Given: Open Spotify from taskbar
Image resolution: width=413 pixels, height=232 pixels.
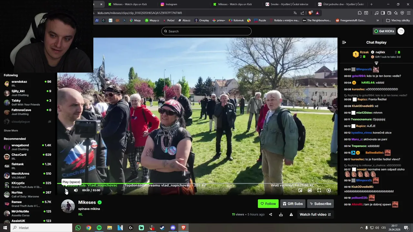Looking at the screenshot, I should pyautogui.click(x=99, y=228).
